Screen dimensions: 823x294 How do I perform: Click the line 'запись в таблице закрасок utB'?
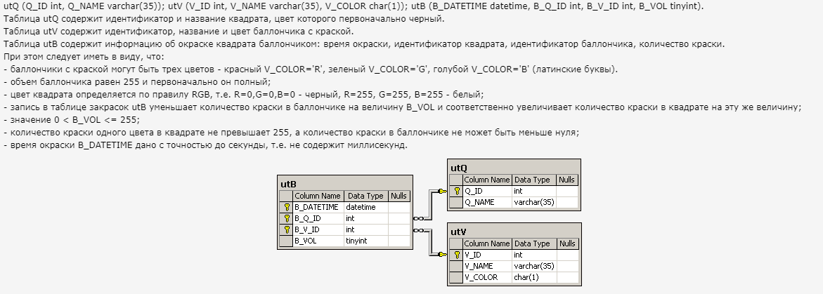[403, 107]
